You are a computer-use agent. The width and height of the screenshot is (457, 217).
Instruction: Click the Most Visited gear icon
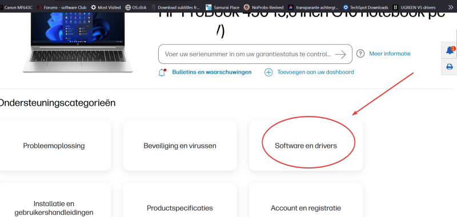[x=93, y=7]
